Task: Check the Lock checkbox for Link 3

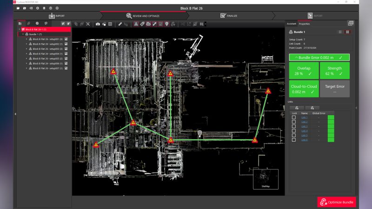Action: coord(294,126)
